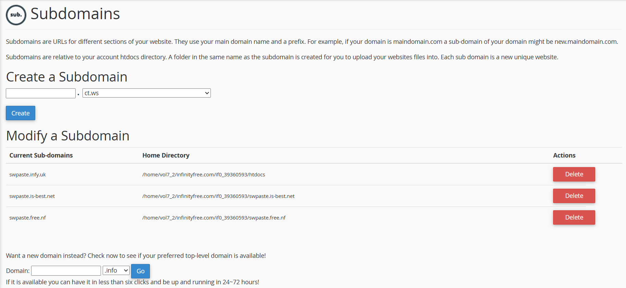Click the Actions column header

564,155
